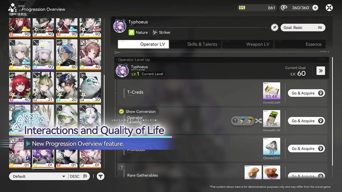This screenshot has width=342, height=192.
Task: Click the help icon beside Rare Gatherables
Action: click(122, 168)
